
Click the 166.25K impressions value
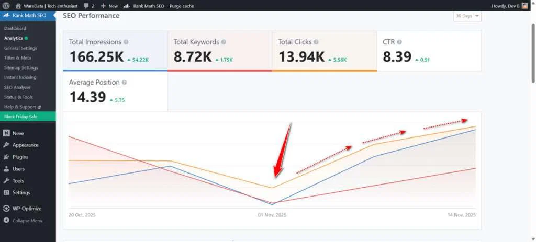97,56
